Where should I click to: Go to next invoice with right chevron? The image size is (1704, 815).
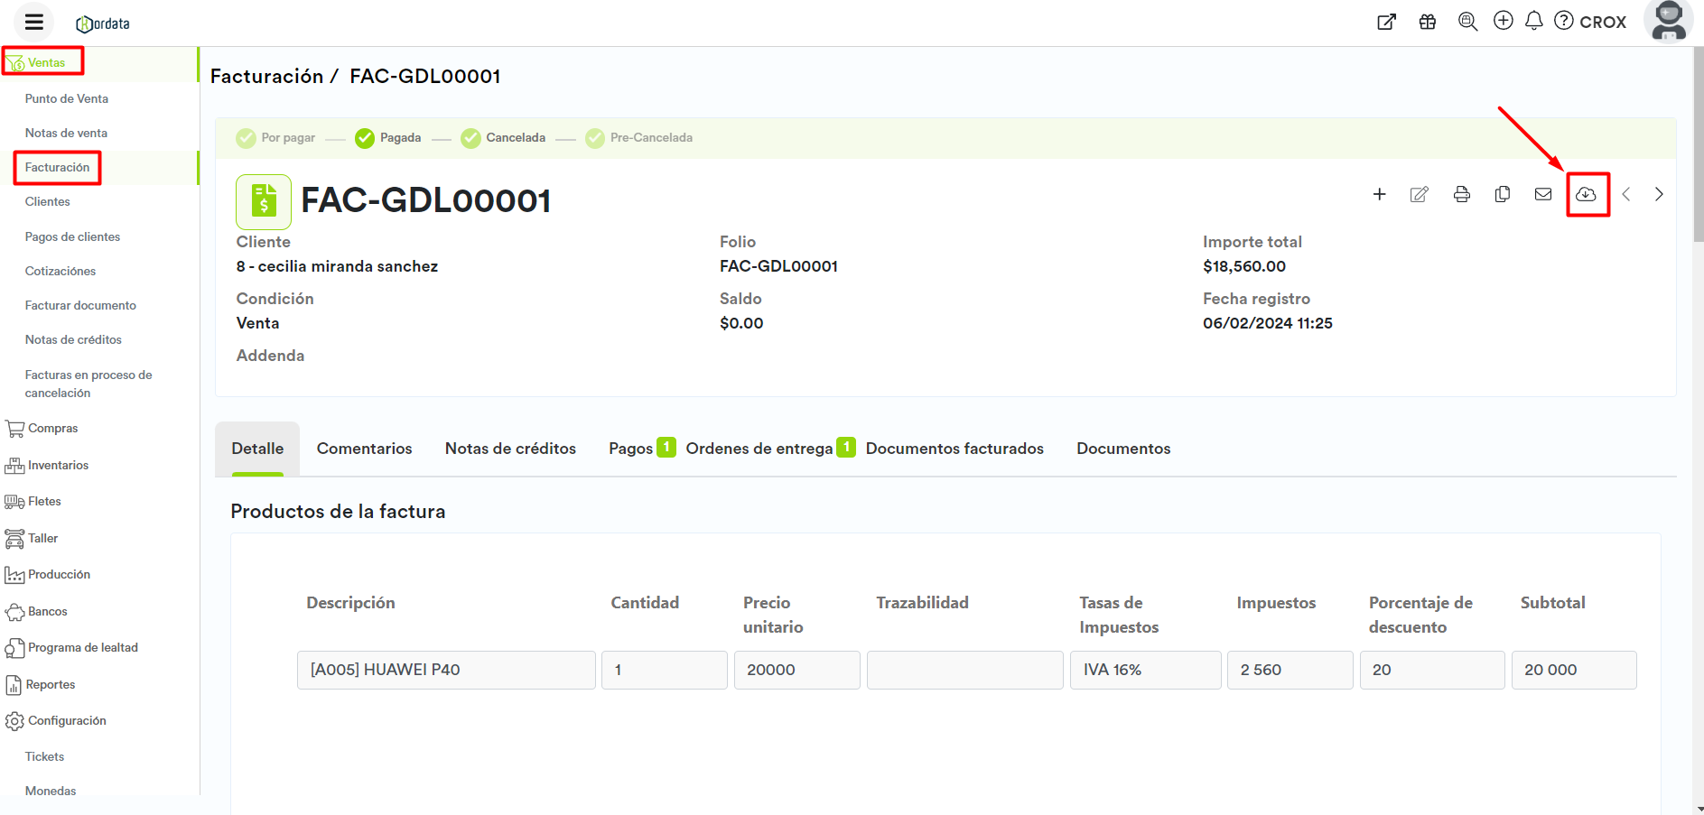click(1658, 194)
